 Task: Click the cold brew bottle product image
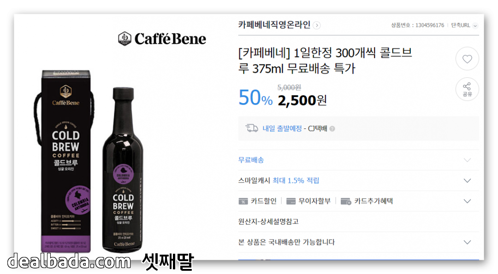(x=123, y=169)
